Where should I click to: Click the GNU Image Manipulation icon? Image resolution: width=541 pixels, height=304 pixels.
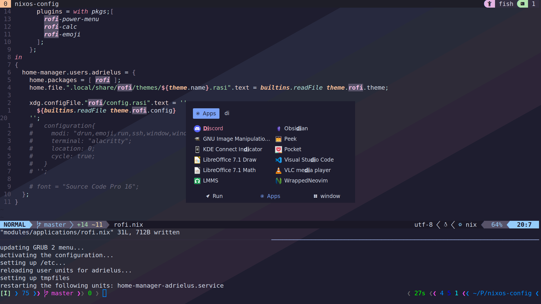pyautogui.click(x=197, y=139)
